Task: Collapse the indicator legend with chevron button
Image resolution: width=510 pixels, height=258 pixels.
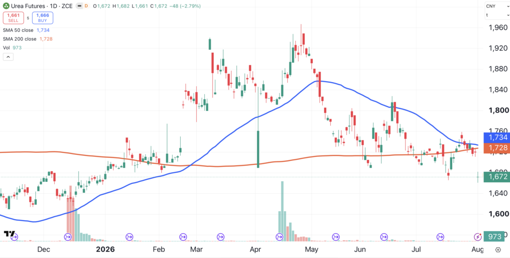Action: 8,57
